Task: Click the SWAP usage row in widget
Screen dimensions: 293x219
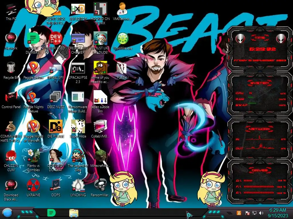Action: (x=261, y=105)
